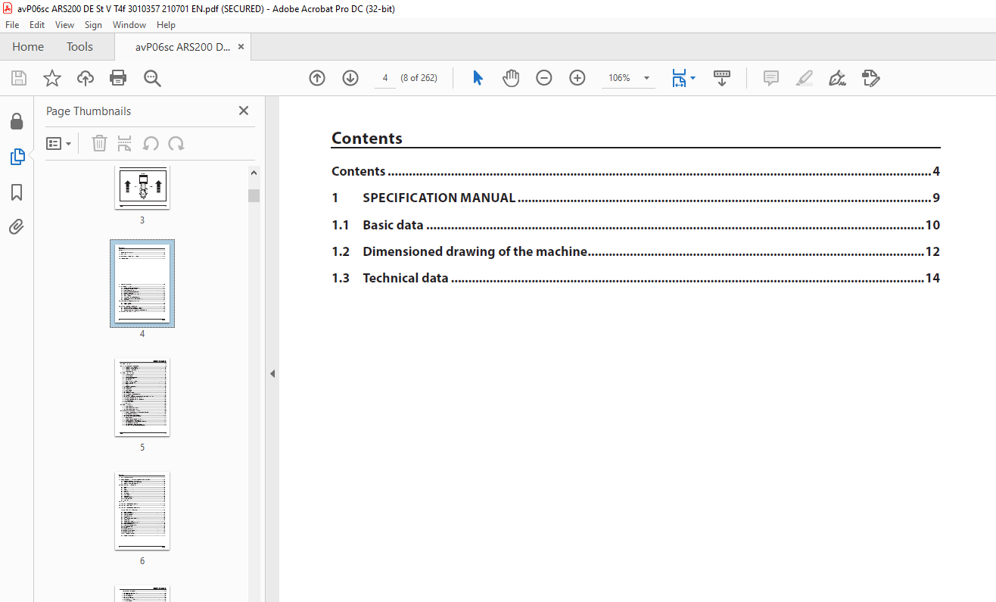This screenshot has width=996, height=602.
Task: Zoom in with plus icon
Action: pyautogui.click(x=577, y=78)
